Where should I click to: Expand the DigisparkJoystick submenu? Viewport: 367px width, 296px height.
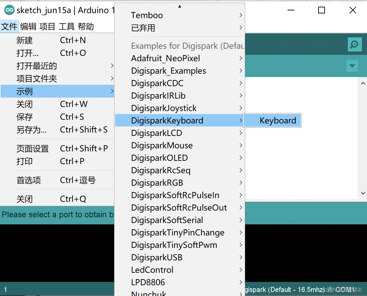click(180, 108)
